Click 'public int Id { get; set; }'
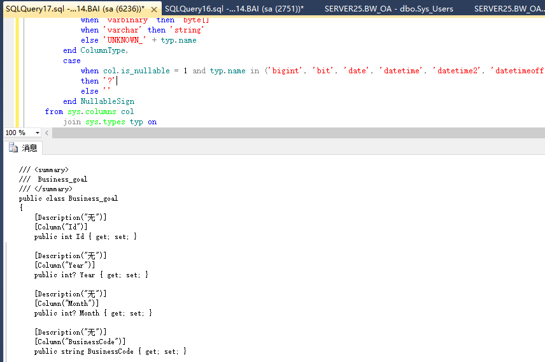The height and width of the screenshot is (362, 545). point(85,236)
